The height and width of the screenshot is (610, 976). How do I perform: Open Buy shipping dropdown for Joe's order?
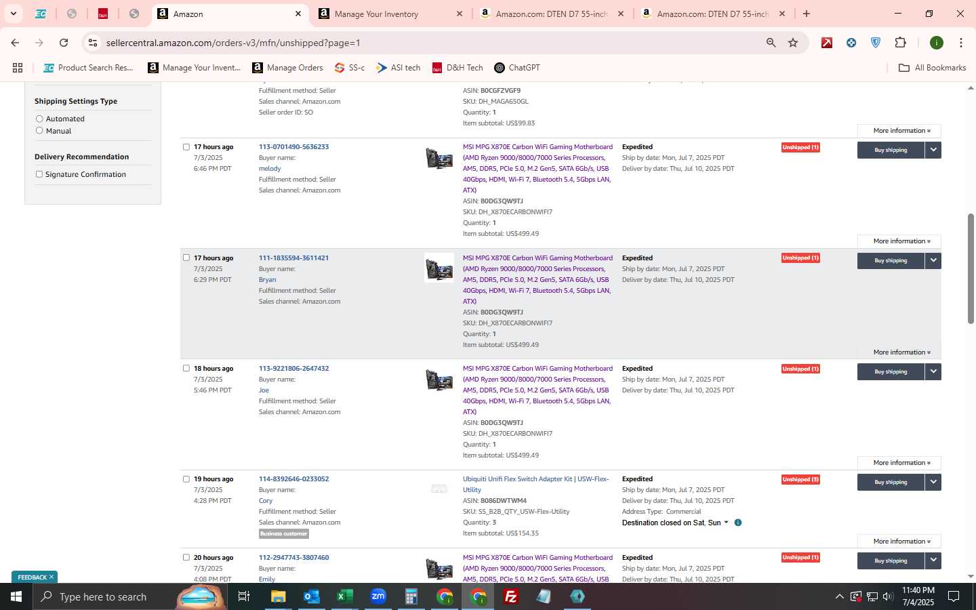(933, 371)
